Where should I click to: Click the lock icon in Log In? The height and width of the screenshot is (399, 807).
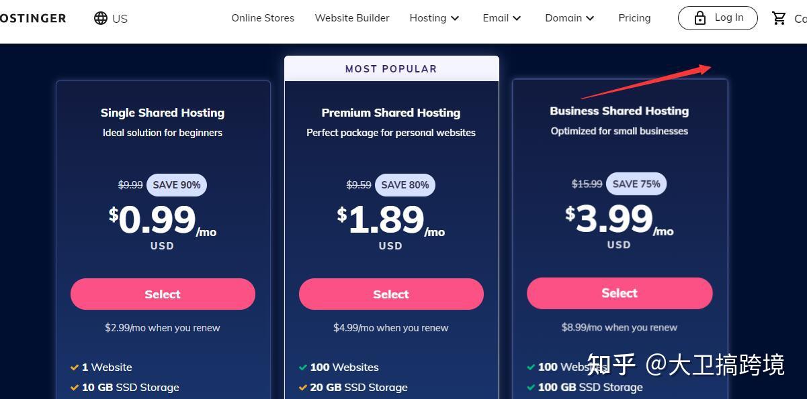(x=700, y=18)
